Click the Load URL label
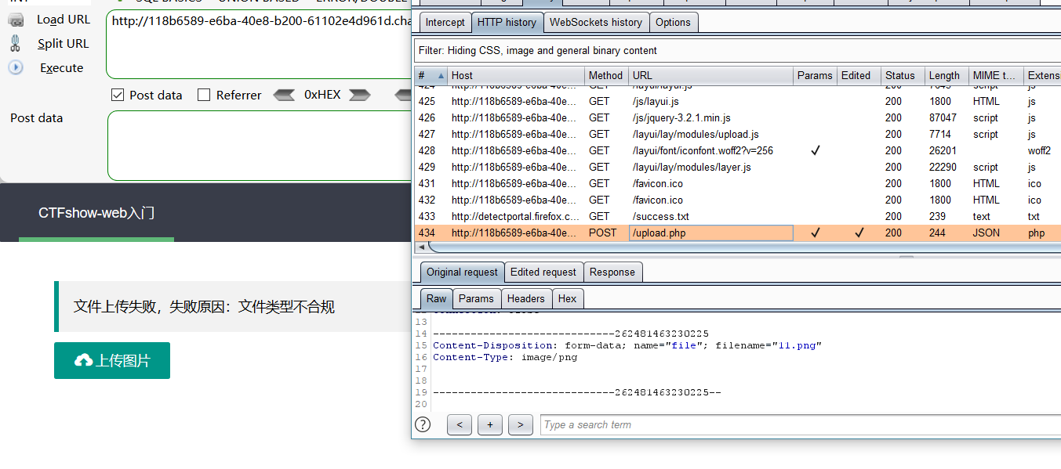Image resolution: width=1061 pixels, height=469 pixels. [64, 20]
